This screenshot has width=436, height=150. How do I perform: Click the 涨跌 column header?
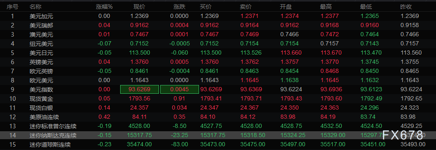pyautogui.click(x=179, y=7)
